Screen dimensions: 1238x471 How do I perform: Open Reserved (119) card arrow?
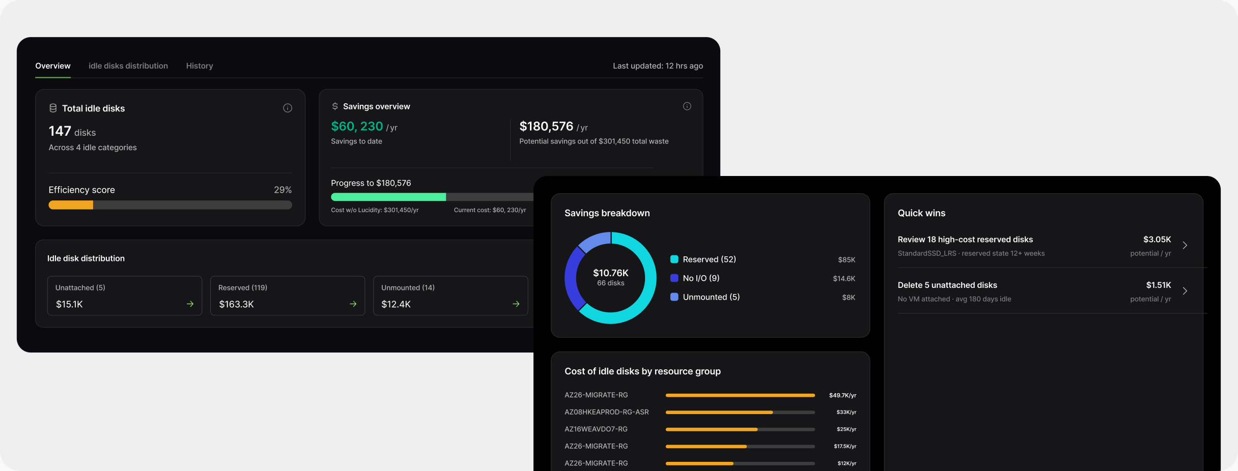click(x=353, y=304)
